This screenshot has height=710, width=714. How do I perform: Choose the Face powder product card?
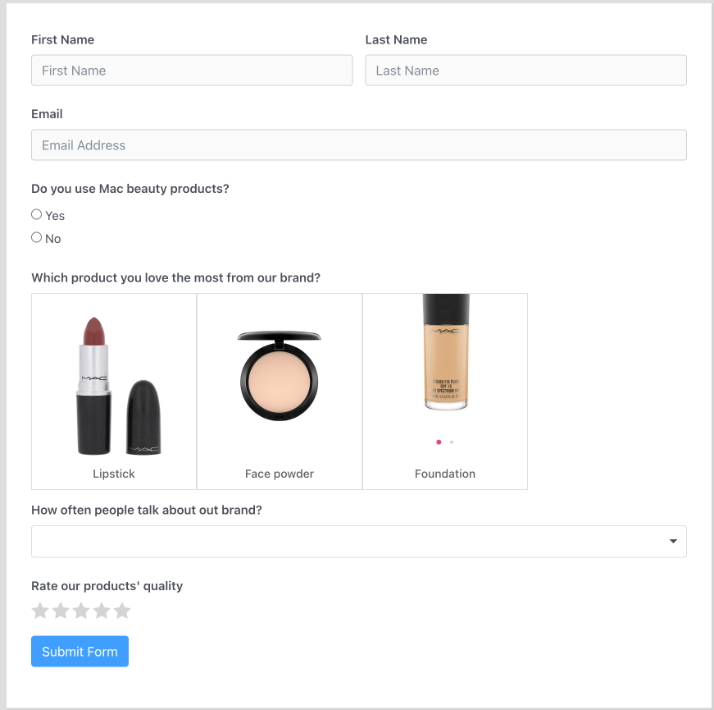tap(280, 392)
